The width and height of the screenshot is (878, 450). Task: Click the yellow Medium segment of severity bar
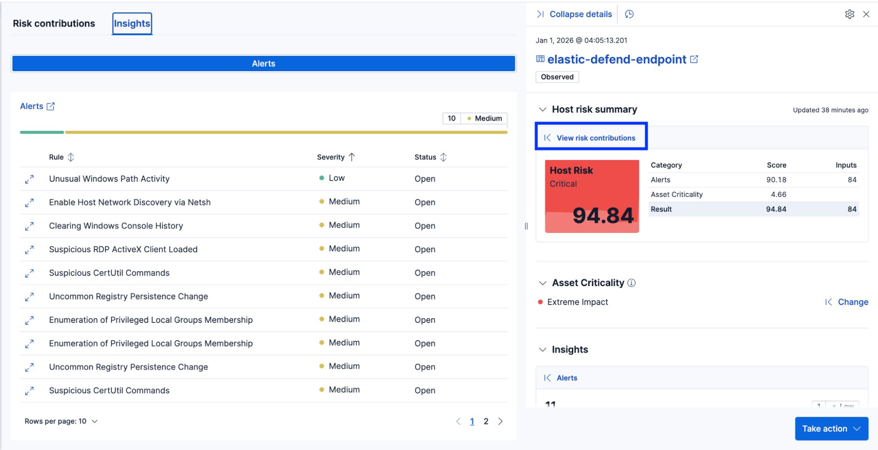pyautogui.click(x=286, y=132)
